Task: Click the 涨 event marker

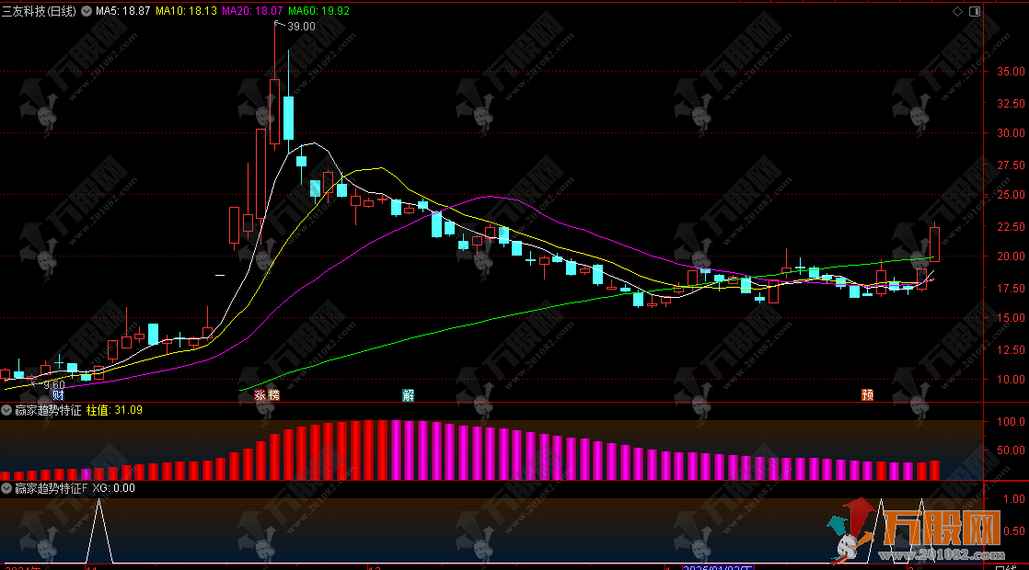Action: 260,394
